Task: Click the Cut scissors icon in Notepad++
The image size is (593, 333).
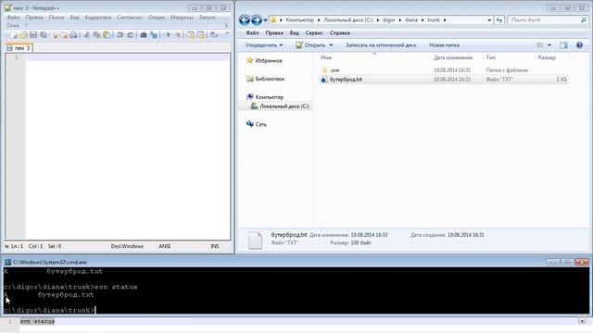Action: [86, 35]
